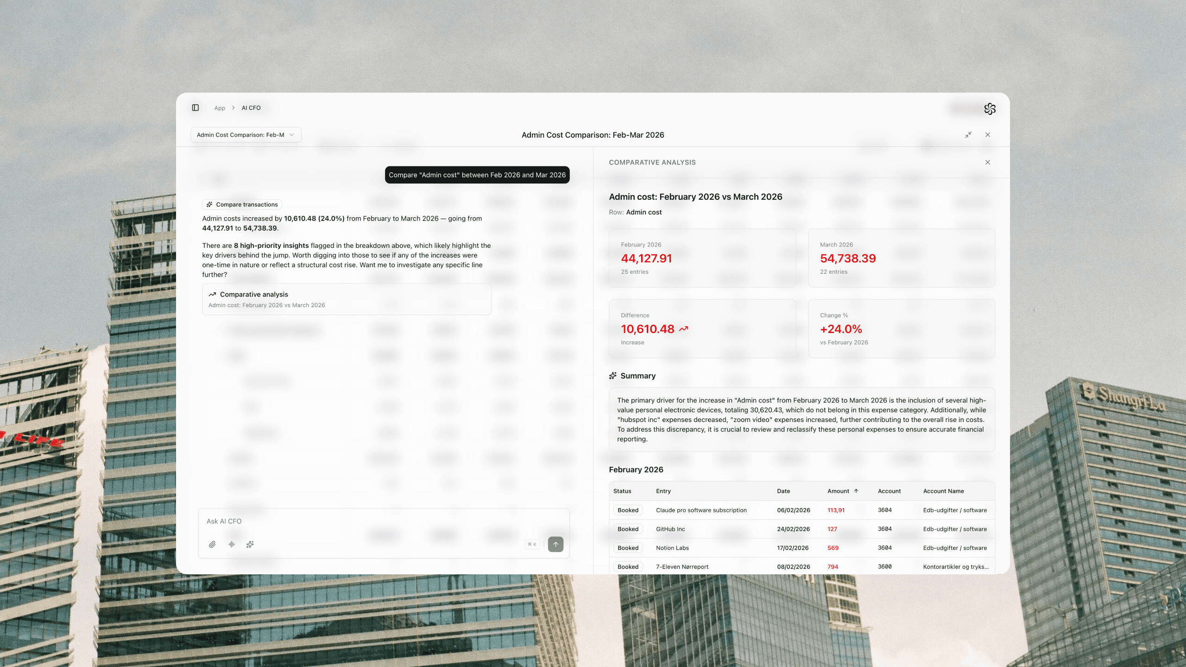
Task: Click the chart icon on Comparative analysis card
Action: [x=213, y=294]
